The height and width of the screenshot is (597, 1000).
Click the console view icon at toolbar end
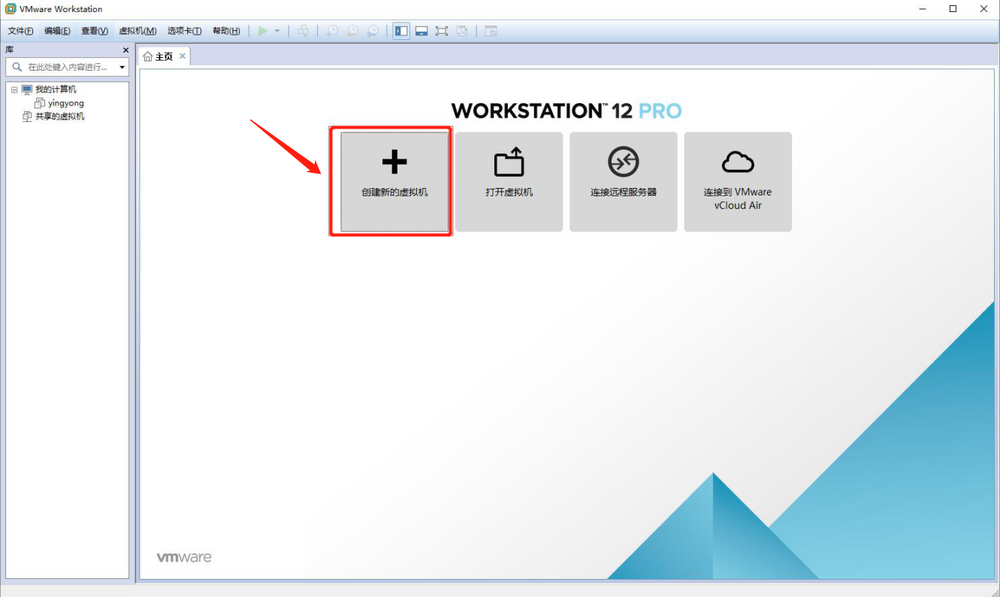point(491,31)
